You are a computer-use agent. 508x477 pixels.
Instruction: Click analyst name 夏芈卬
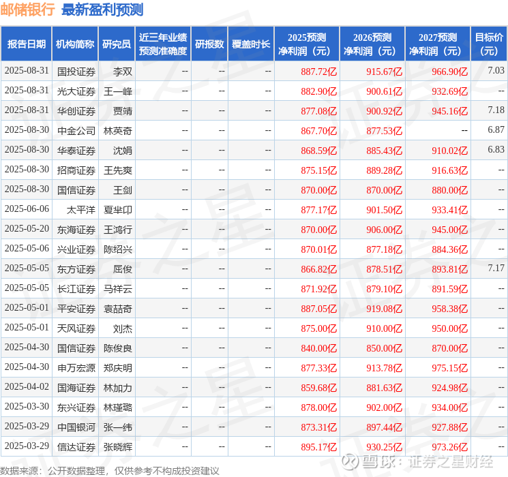click(x=118, y=210)
